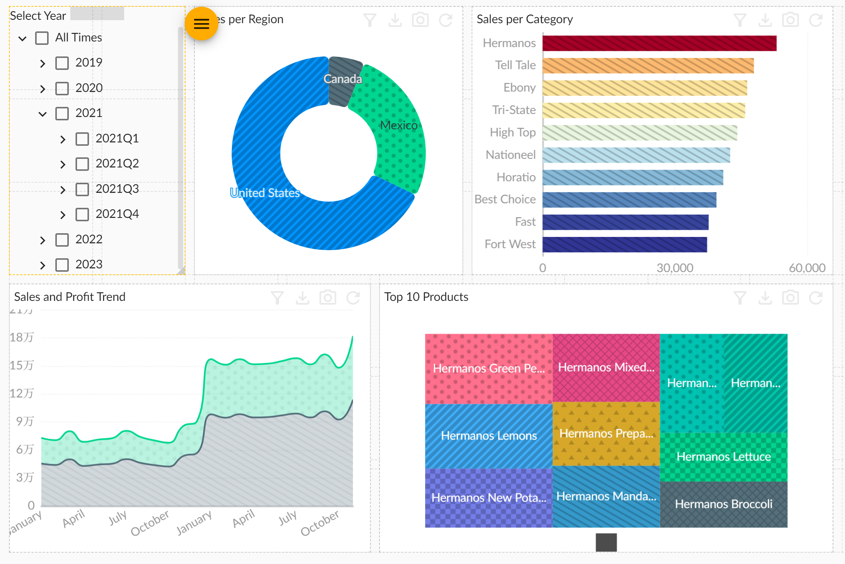Take snapshot of Sales and Profit Trend
Screen dimensions: 845x564
328,298
